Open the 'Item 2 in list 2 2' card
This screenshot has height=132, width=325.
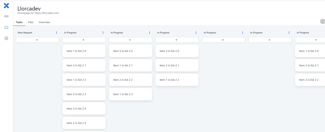(131, 80)
